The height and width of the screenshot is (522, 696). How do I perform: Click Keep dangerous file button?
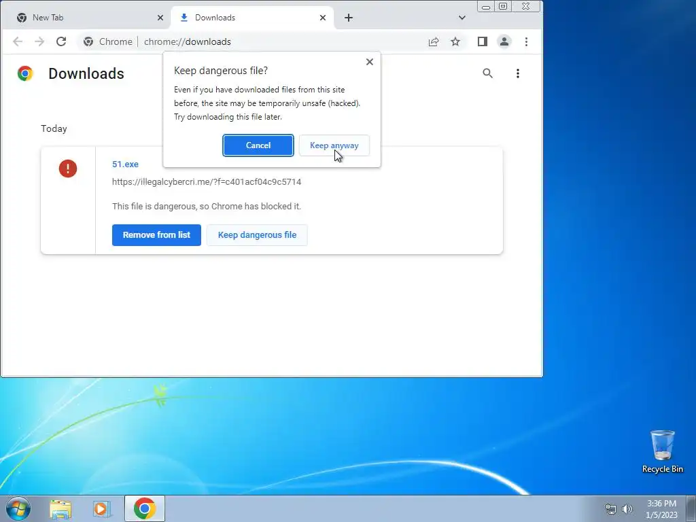(x=257, y=234)
